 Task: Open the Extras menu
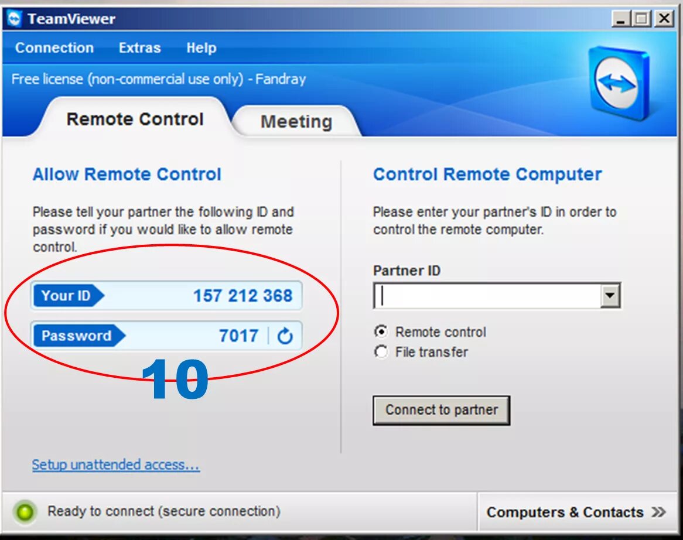tap(140, 47)
